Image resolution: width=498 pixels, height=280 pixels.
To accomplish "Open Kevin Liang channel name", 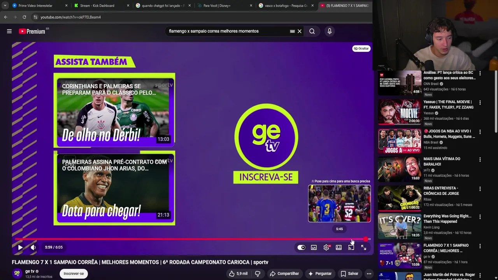I will [431, 227].
